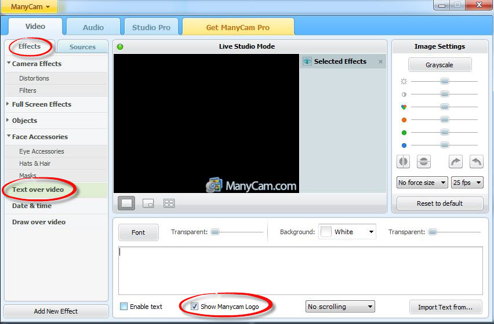The width and height of the screenshot is (494, 324).
Task: Click inside the text over video field
Action: tap(300, 271)
